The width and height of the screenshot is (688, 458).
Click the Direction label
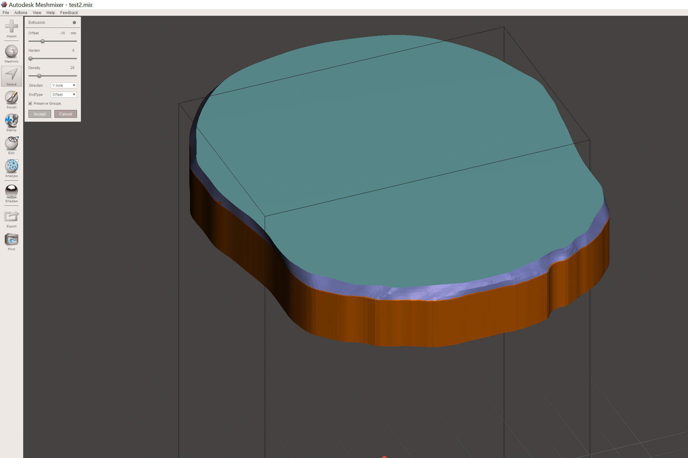click(x=36, y=85)
